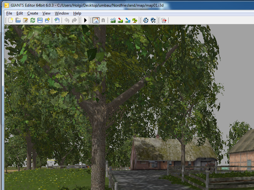The image size is (254, 190).
Task: Select the terrain sculpt mode icon
Action: [113, 20]
